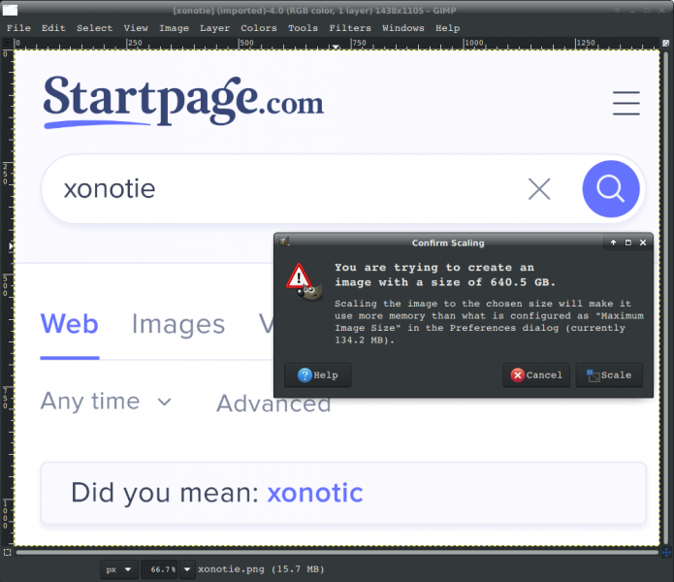Cancel the scaling operation
The width and height of the screenshot is (674, 582).
coord(536,375)
